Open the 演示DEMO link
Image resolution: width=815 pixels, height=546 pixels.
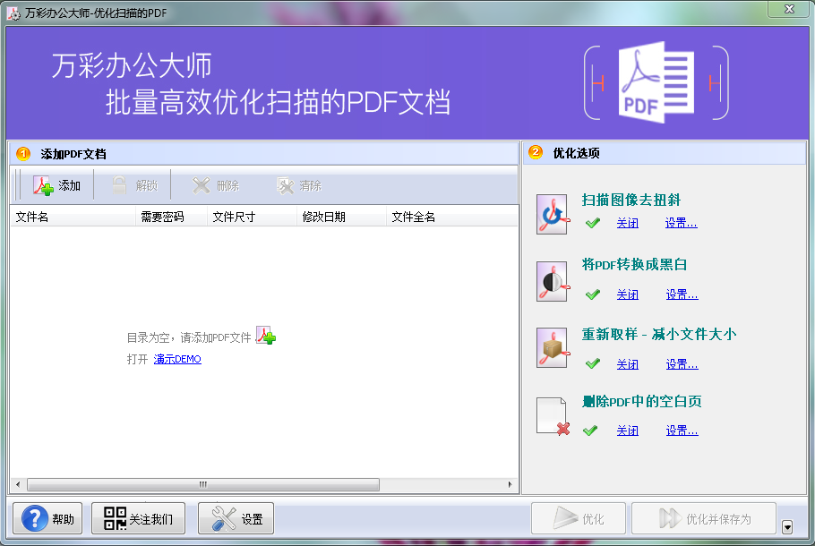tap(177, 359)
